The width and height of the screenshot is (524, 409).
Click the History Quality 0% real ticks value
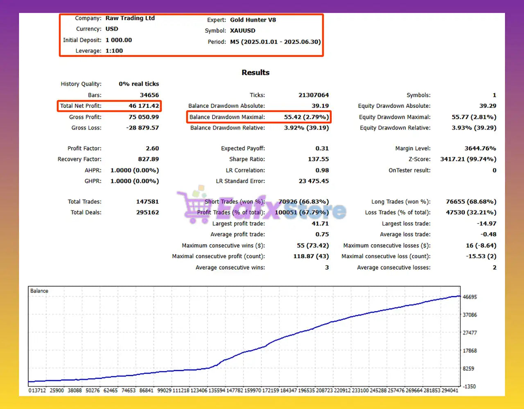click(138, 84)
